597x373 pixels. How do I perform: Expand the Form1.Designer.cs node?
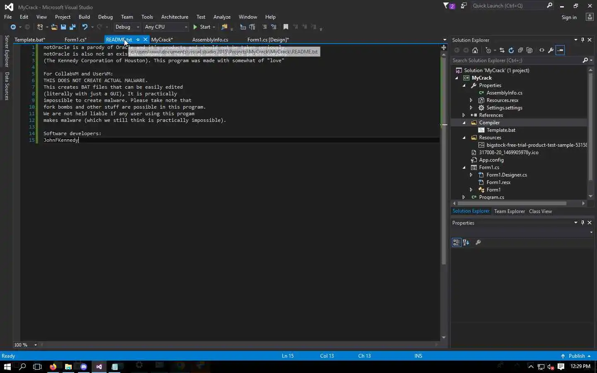(471, 175)
